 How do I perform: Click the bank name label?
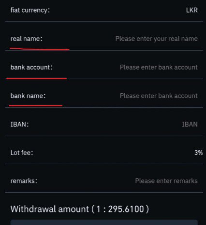28,96
